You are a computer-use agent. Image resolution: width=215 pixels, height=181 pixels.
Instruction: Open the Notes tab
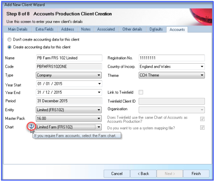86,29
